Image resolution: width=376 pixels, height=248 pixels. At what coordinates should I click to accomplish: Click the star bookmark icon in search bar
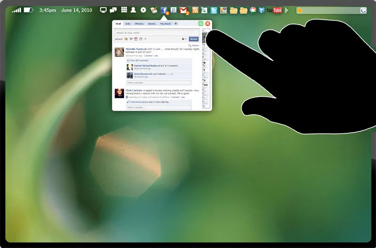point(300,10)
